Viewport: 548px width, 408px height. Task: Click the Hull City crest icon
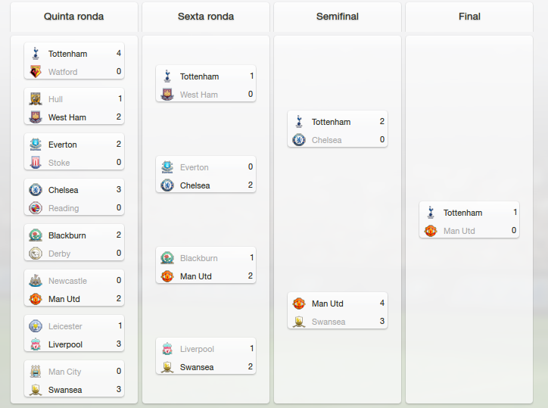[x=36, y=99]
